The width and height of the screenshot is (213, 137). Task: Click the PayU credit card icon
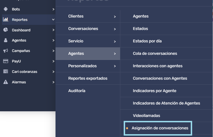[x=6, y=61]
